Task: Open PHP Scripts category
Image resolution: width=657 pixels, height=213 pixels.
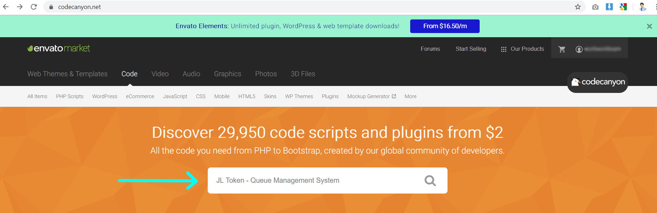Action: [70, 96]
